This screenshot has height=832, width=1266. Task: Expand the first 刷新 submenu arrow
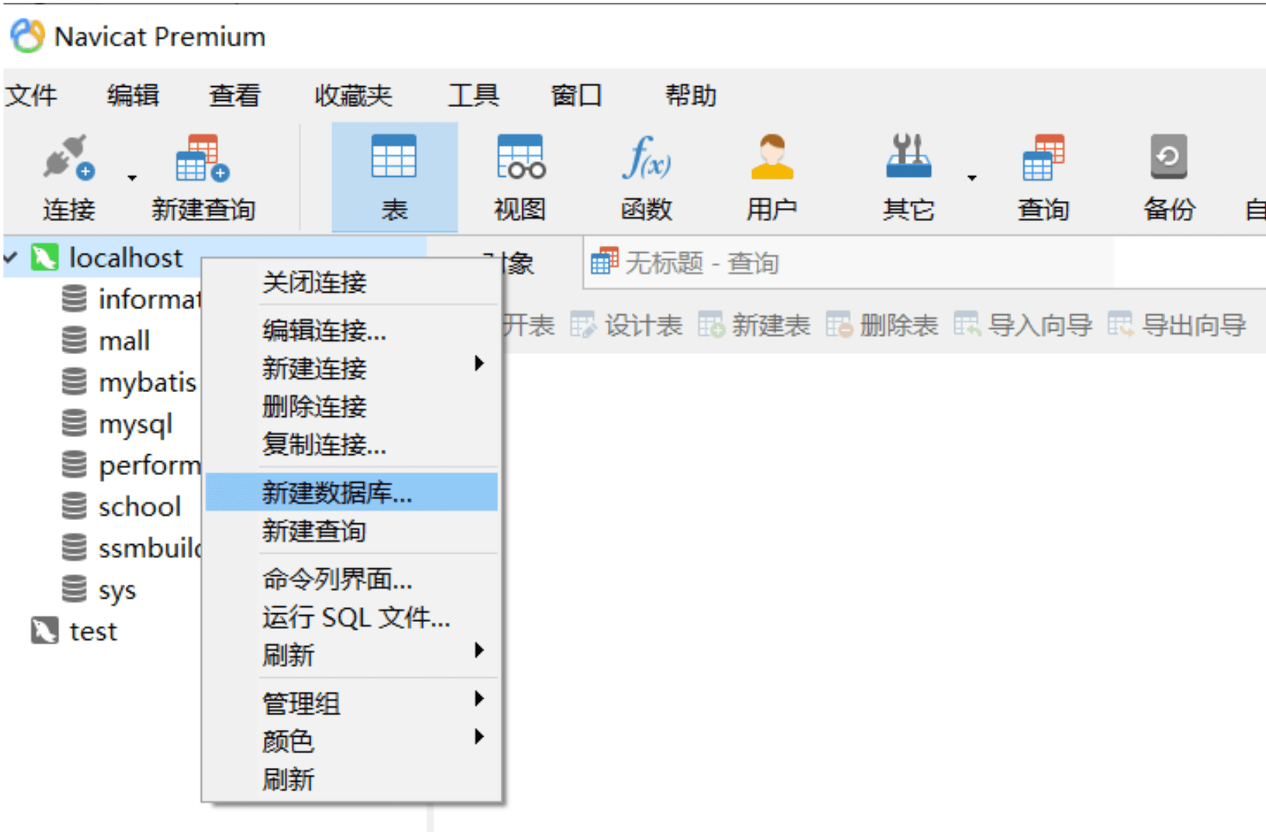click(479, 650)
